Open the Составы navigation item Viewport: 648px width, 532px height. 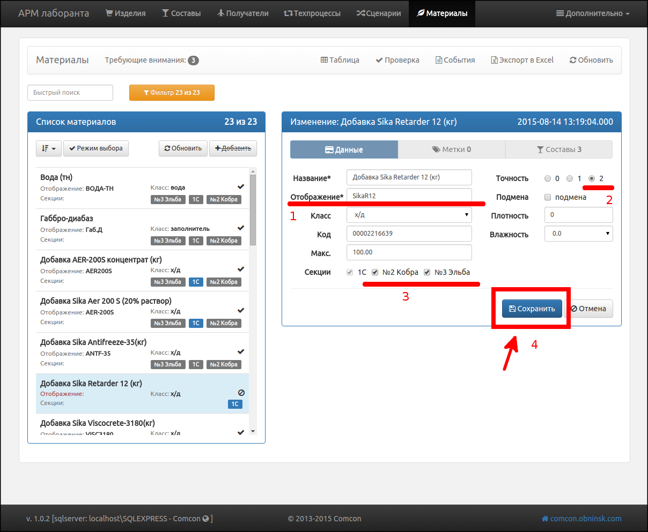coord(181,13)
